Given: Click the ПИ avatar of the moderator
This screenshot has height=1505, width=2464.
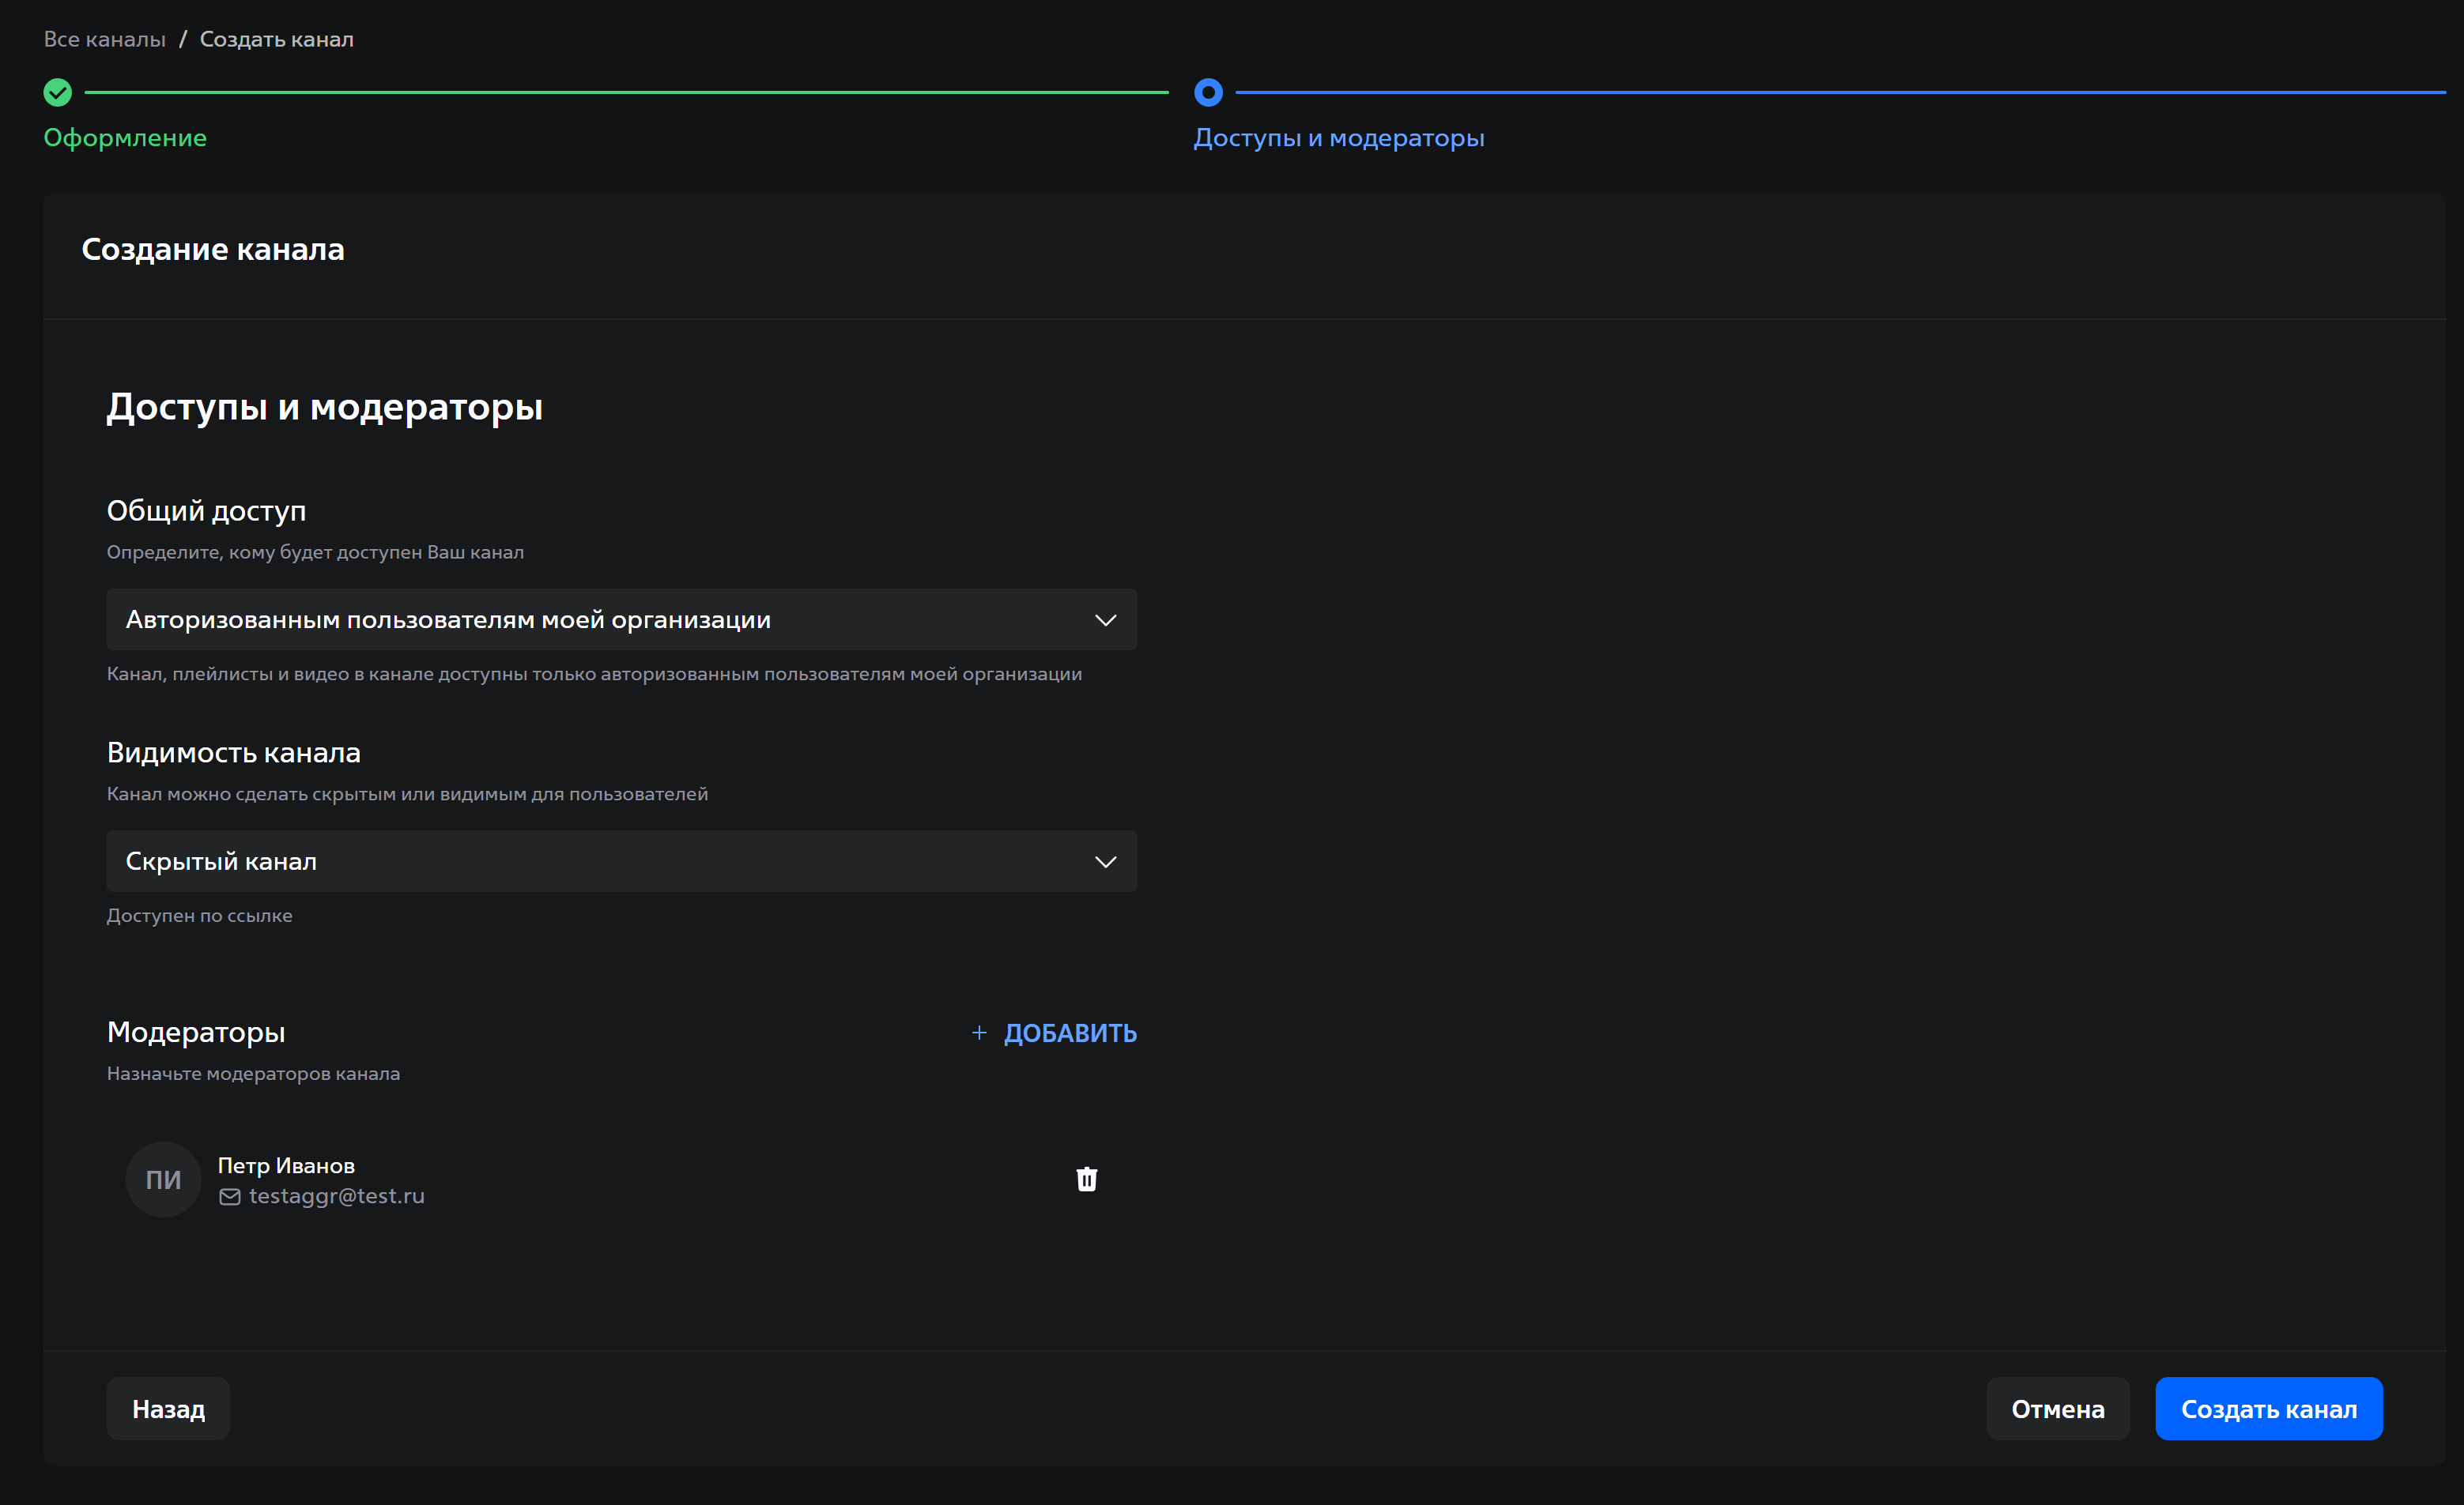Looking at the screenshot, I should pyautogui.click(x=162, y=1180).
